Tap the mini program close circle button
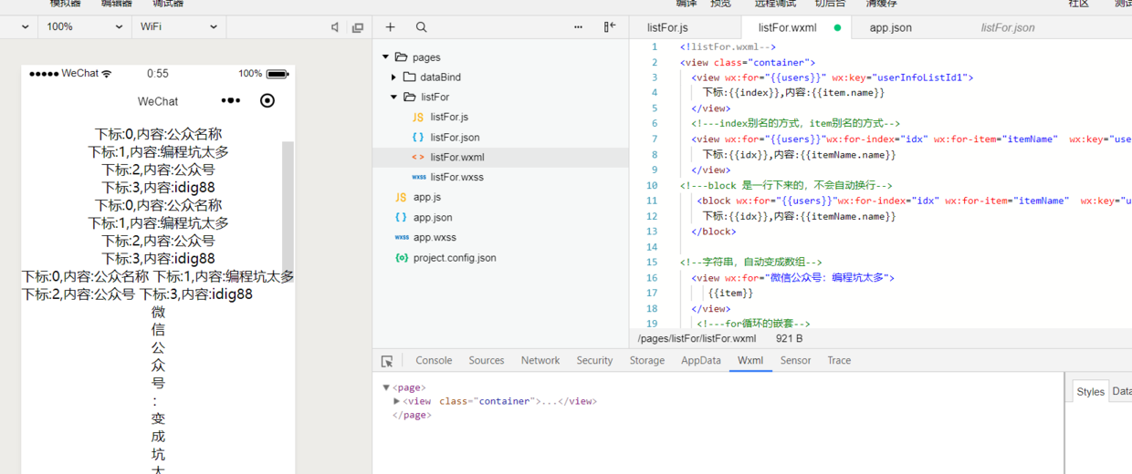The image size is (1132, 474). pos(267,100)
